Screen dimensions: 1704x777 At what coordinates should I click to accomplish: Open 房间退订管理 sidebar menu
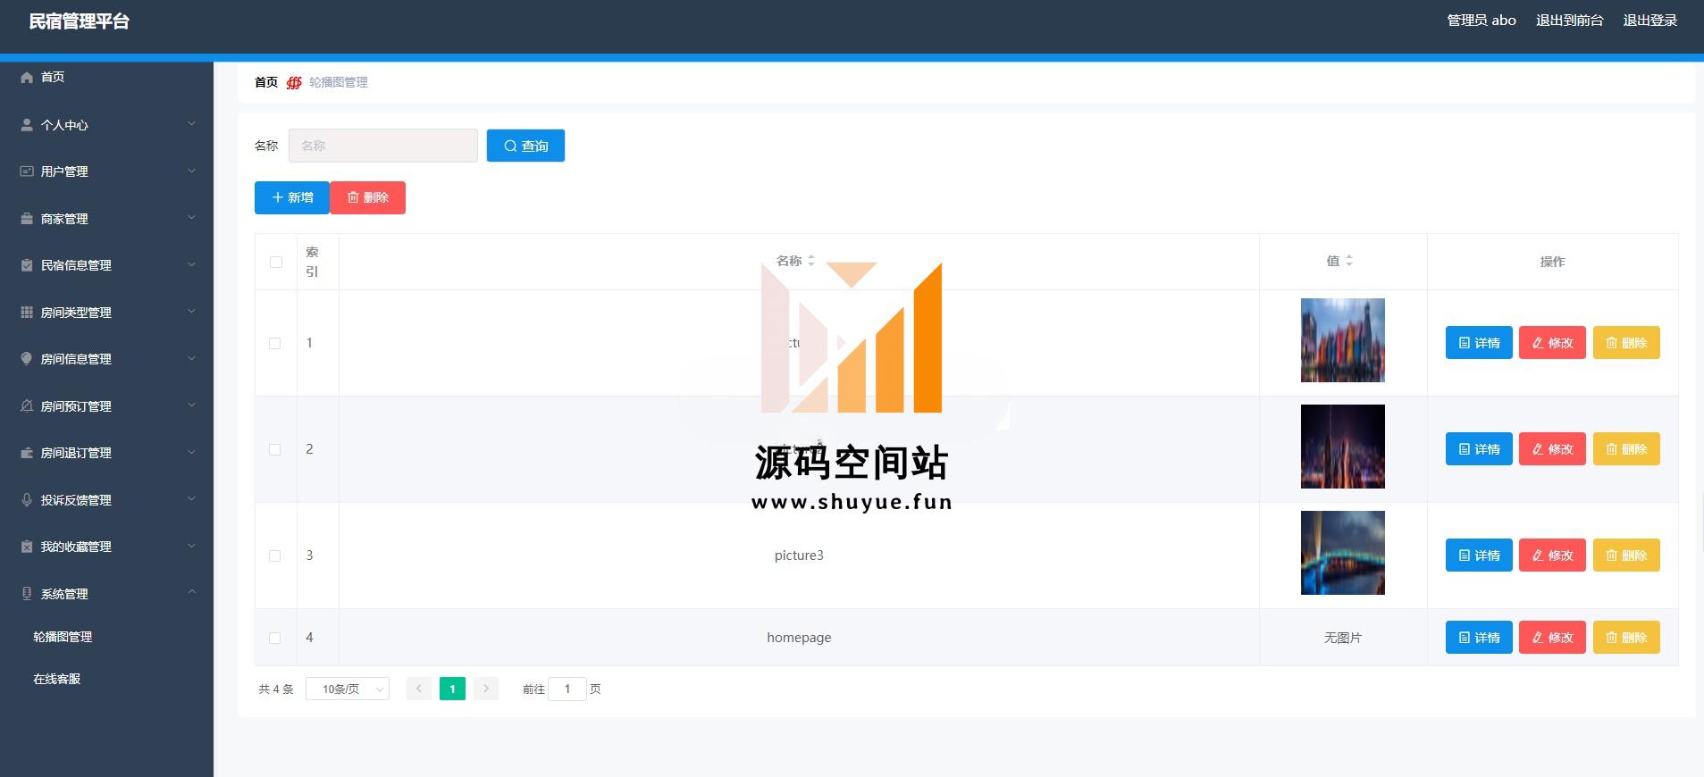click(x=106, y=453)
